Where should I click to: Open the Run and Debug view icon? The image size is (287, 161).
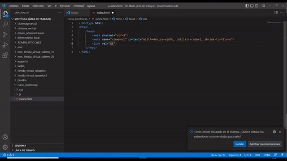click(x=5, y=45)
